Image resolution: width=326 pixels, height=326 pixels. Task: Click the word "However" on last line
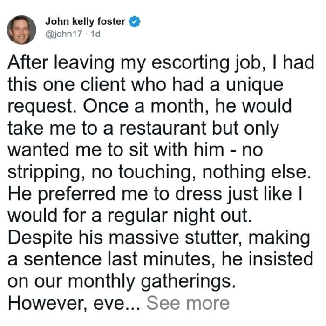tap(47, 304)
